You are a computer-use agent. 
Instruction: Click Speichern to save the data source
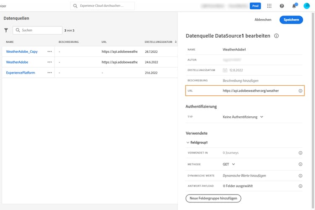click(x=291, y=20)
